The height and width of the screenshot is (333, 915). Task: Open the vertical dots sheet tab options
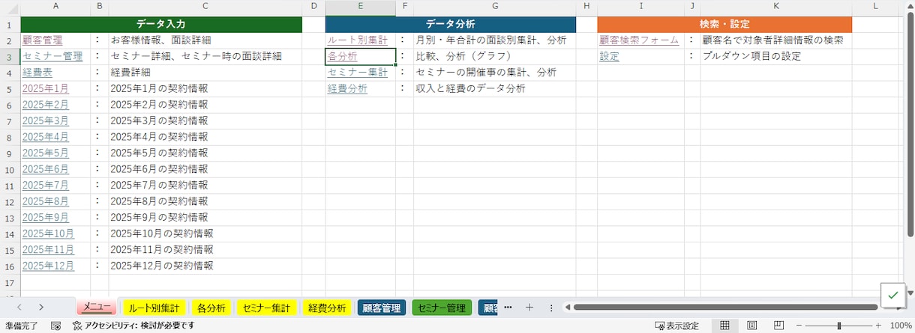coord(551,308)
